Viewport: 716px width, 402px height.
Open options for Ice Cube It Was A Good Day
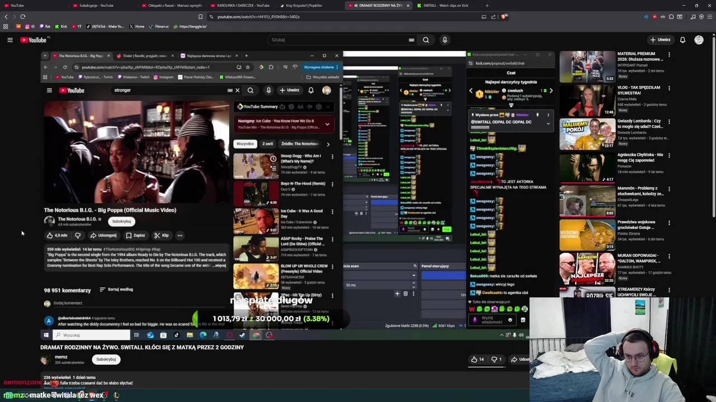tap(332, 212)
